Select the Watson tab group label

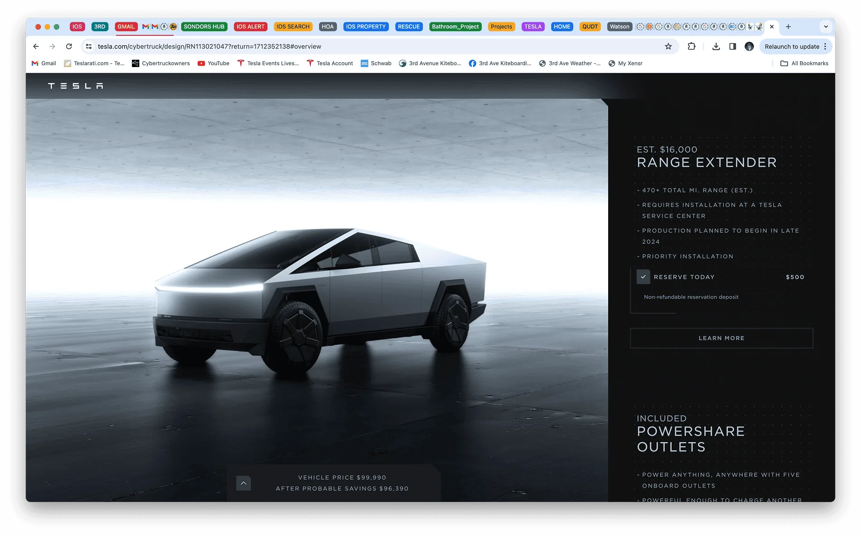pyautogui.click(x=619, y=27)
